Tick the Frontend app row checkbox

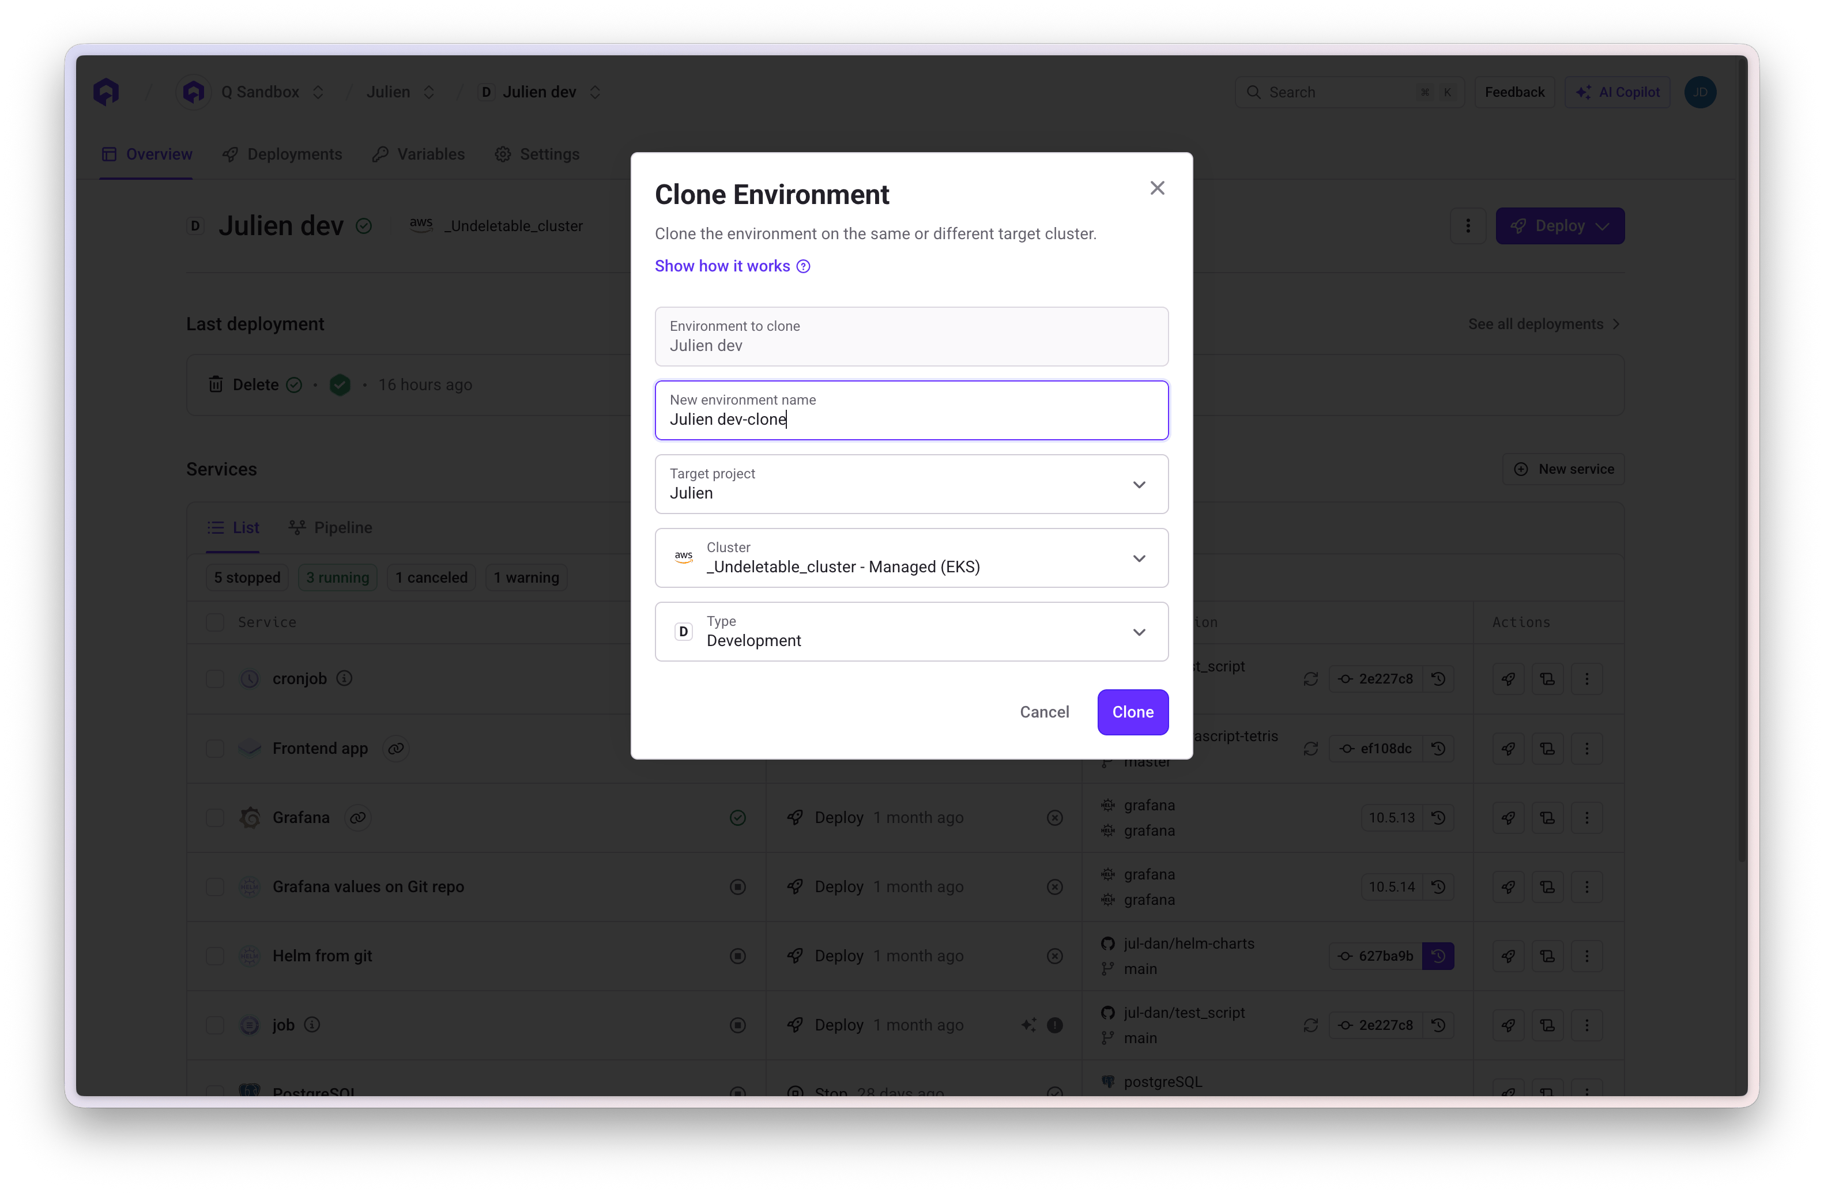pos(216,749)
